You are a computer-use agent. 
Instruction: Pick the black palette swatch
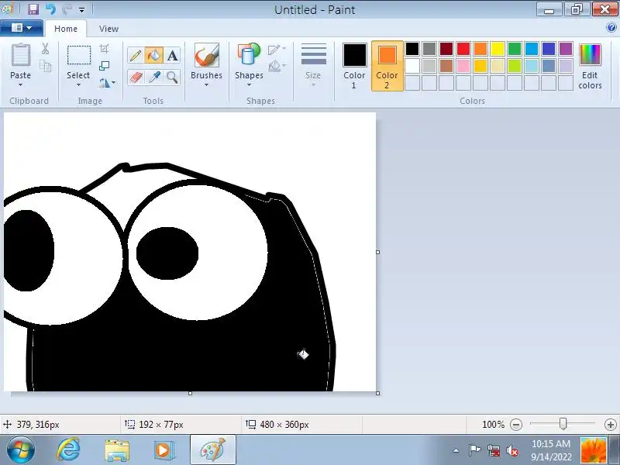[x=412, y=49]
